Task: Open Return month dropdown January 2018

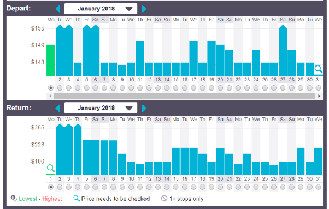Action: click(101, 108)
